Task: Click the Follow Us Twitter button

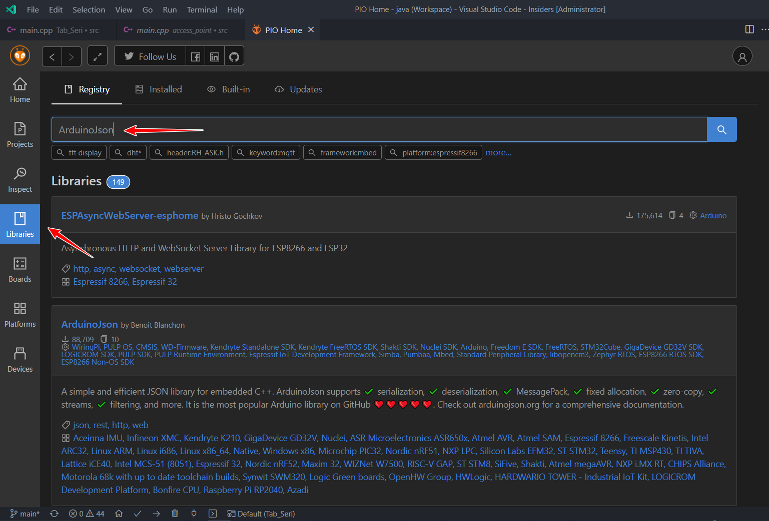Action: (150, 56)
